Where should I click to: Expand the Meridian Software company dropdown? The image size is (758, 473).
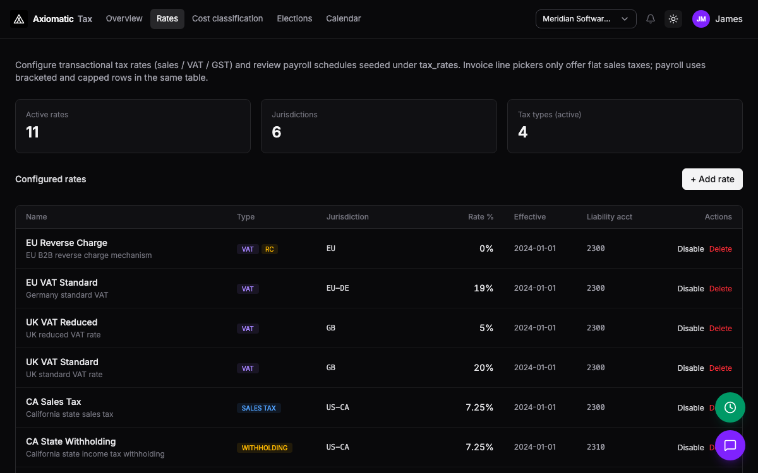(x=586, y=19)
